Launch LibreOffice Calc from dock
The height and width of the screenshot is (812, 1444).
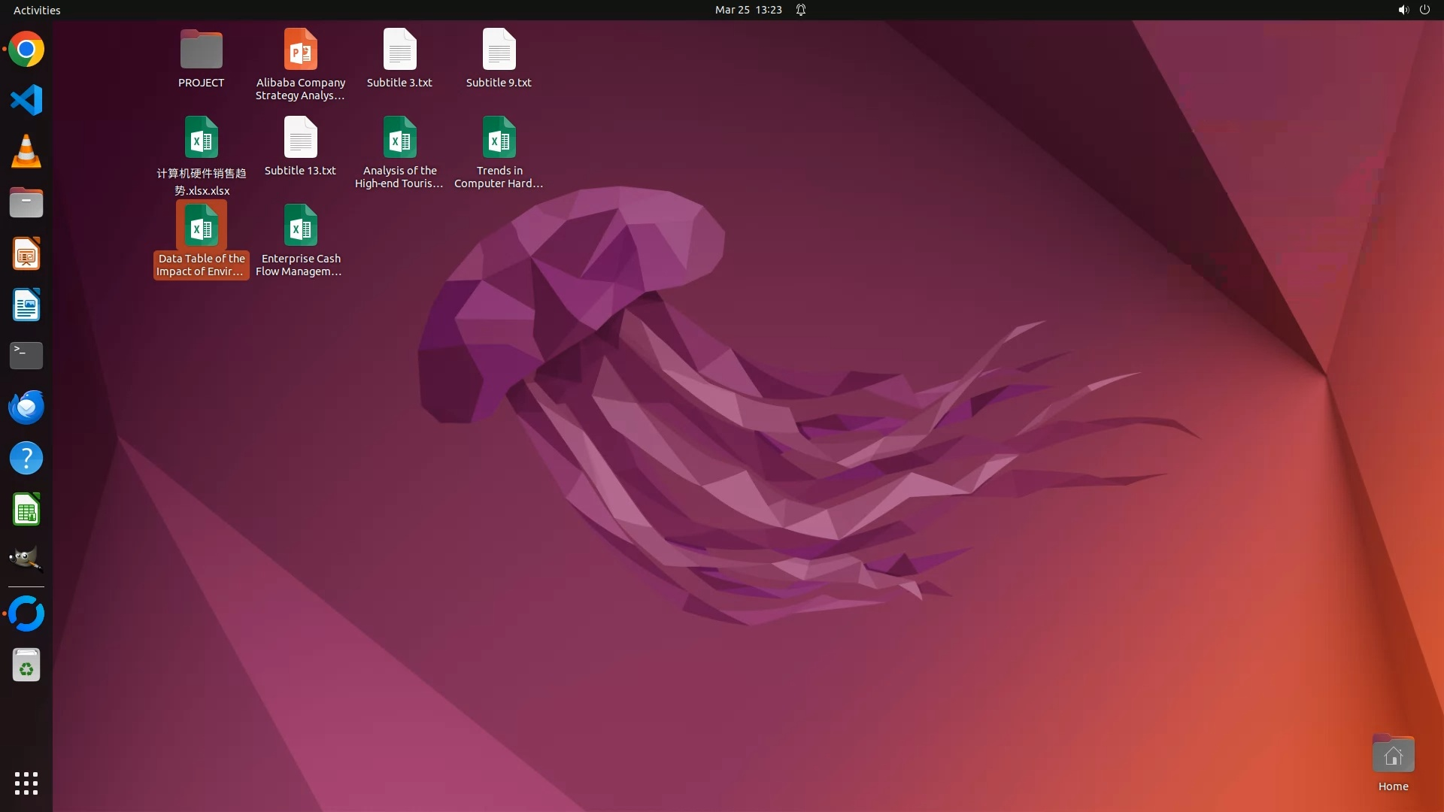(x=26, y=510)
